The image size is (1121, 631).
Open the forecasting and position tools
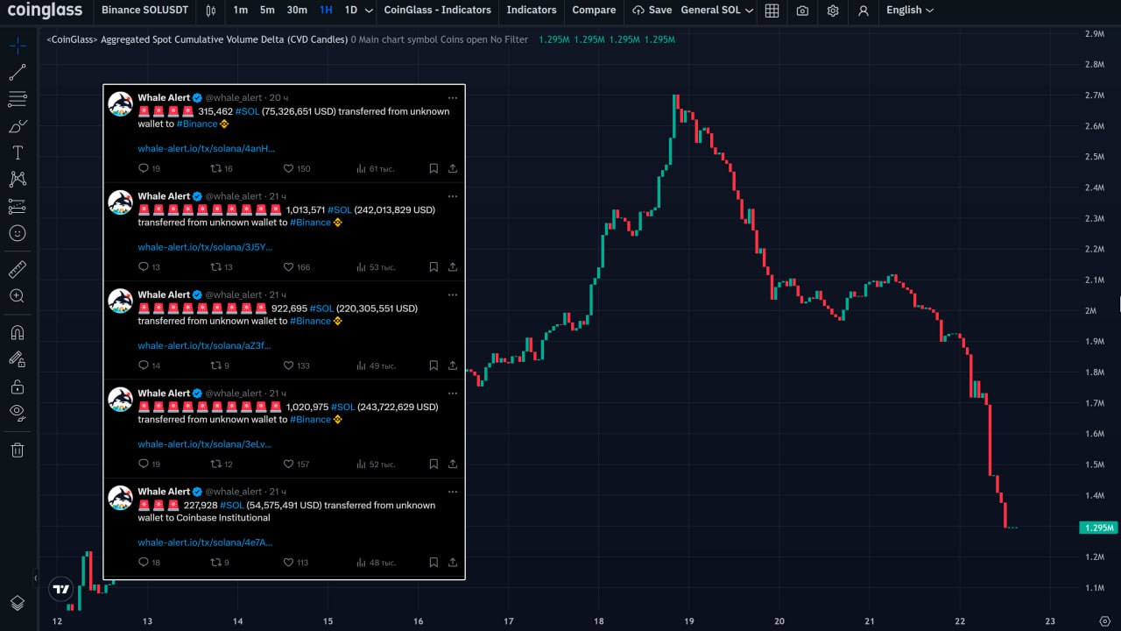click(18, 207)
